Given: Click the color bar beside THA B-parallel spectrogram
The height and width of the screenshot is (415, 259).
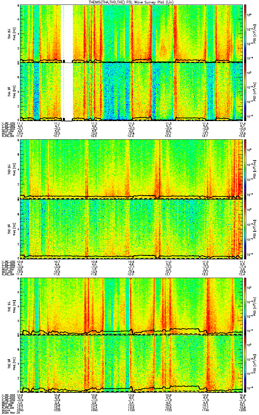Looking at the screenshot, I should (246, 91).
